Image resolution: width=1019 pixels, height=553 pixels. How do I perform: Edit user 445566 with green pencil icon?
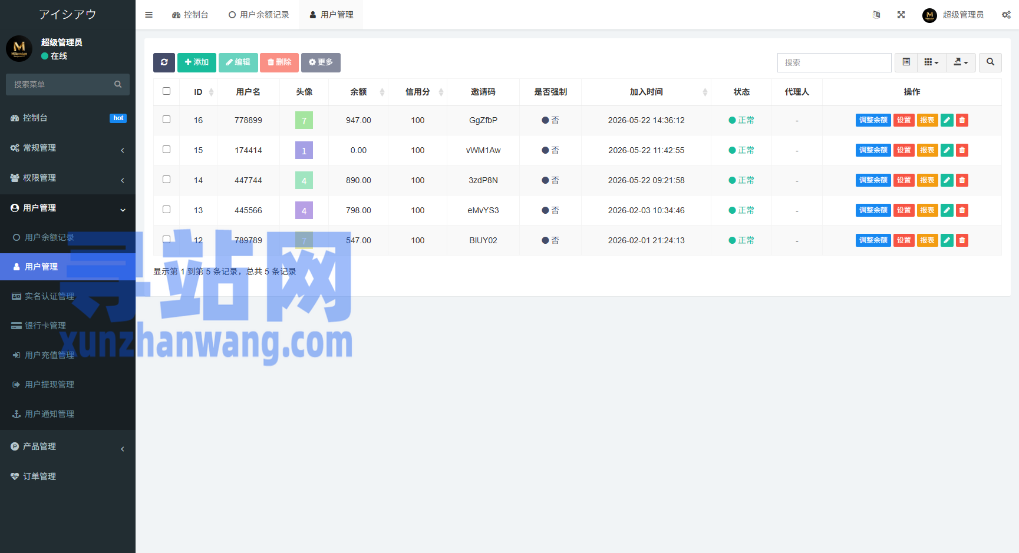pyautogui.click(x=947, y=210)
